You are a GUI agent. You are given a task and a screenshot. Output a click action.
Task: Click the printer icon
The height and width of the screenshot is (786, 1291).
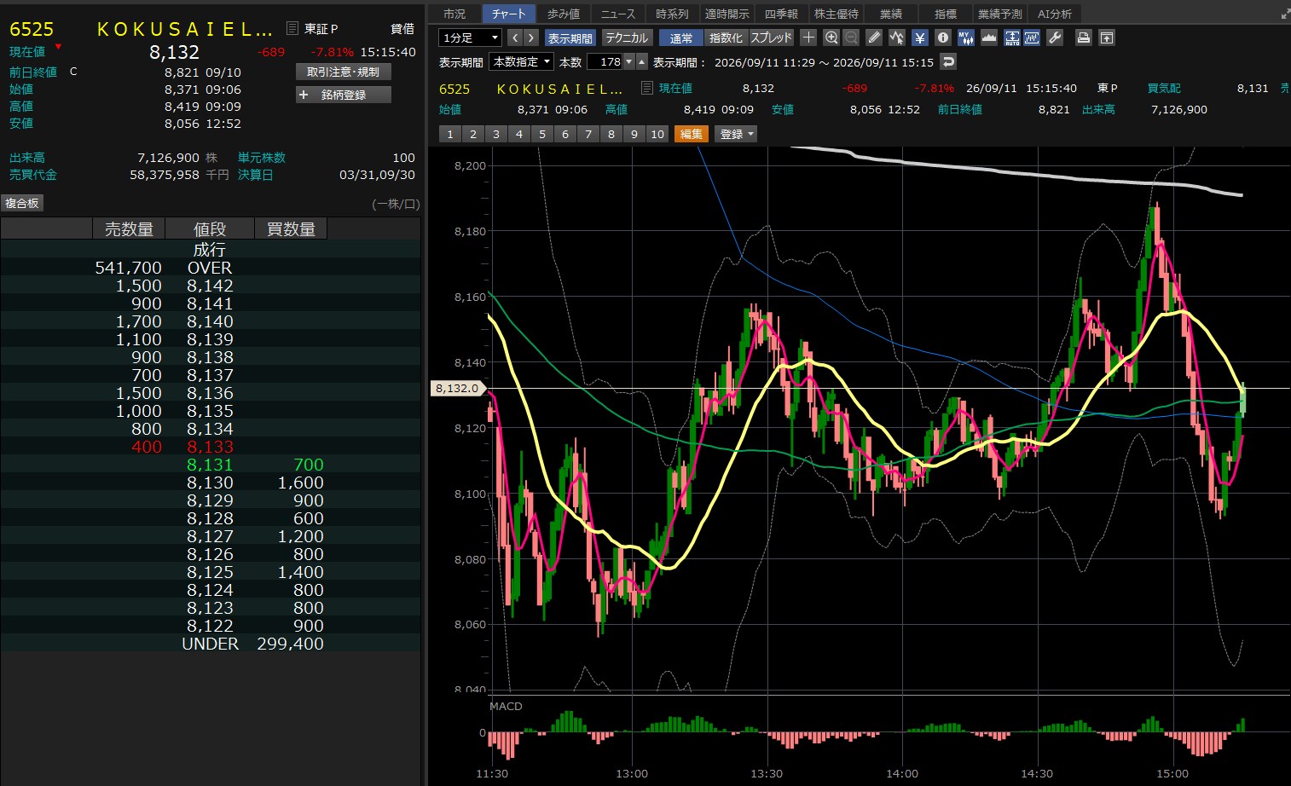click(x=1083, y=38)
